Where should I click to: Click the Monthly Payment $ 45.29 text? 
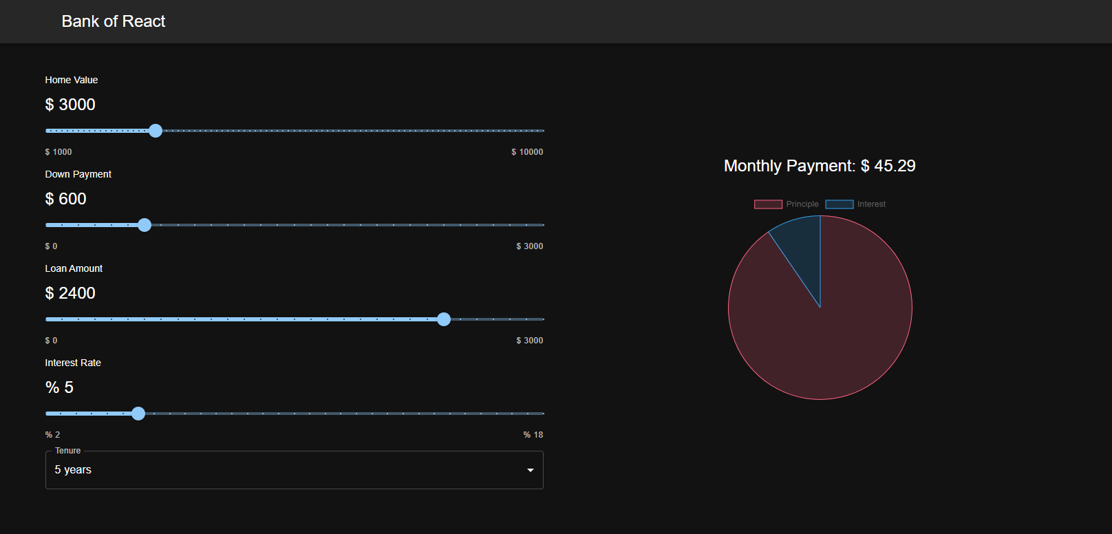pos(820,166)
